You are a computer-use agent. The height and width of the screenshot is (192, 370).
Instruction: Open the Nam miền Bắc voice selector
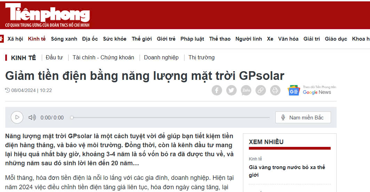[303, 117]
